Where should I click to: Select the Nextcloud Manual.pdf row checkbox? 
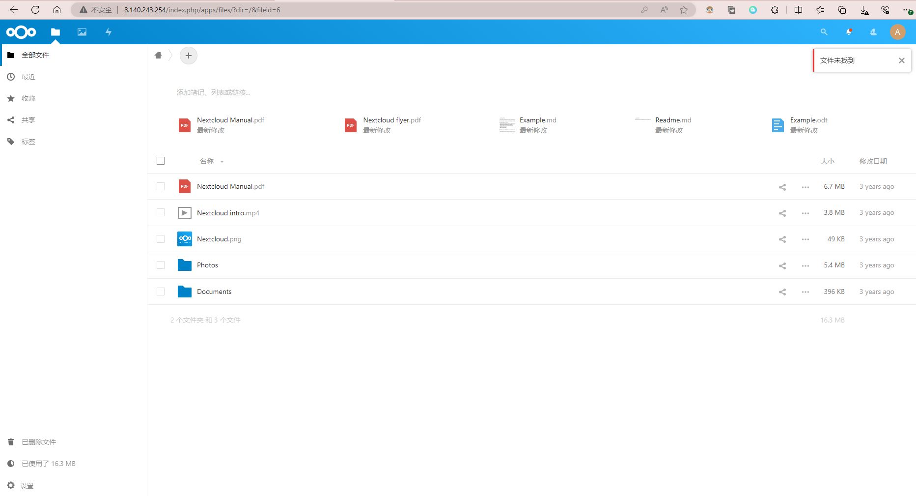(x=161, y=186)
